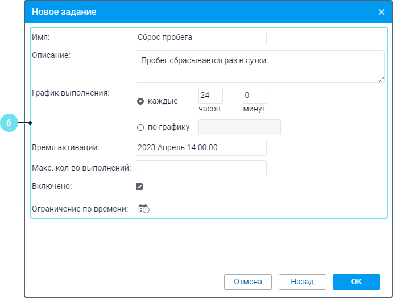Click into the Описание text area
393x298 pixels.
click(x=260, y=66)
